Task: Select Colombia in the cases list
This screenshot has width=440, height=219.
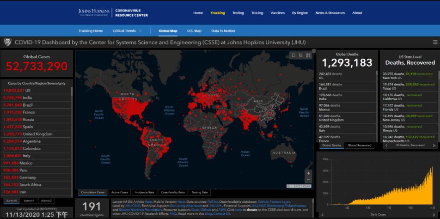Action: pyautogui.click(x=36, y=149)
